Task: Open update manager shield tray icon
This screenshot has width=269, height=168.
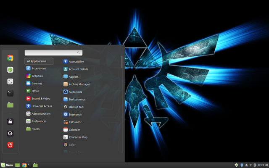Action: coord(236,165)
